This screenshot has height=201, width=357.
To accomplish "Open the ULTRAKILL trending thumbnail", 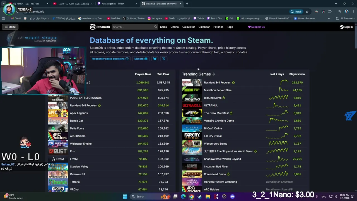I will [192, 106].
